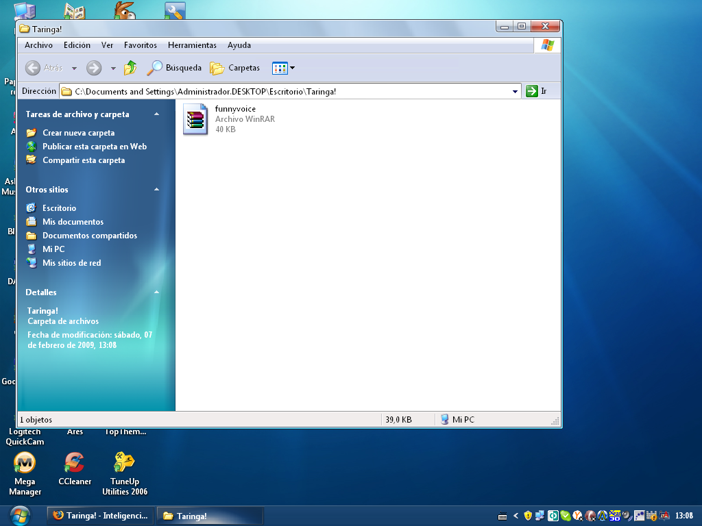Open the Búsqueda search tool
This screenshot has width=702, height=526.
174,68
